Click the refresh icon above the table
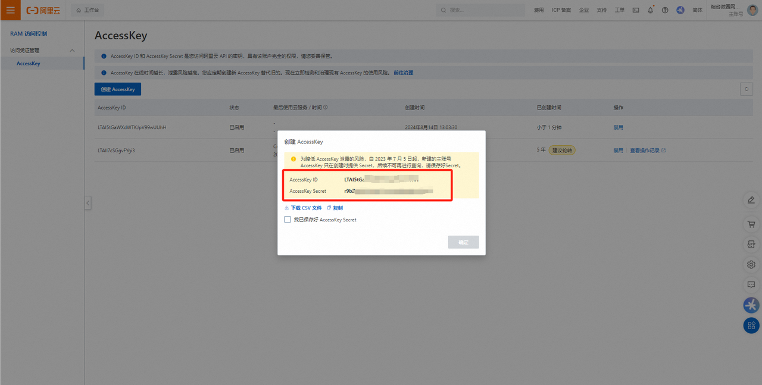This screenshot has height=385, width=762. 746,89
